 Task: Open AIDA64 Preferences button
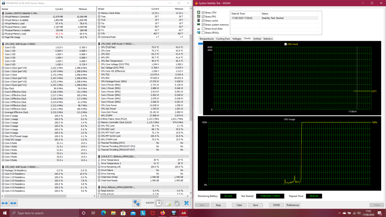pyautogui.click(x=293, y=205)
